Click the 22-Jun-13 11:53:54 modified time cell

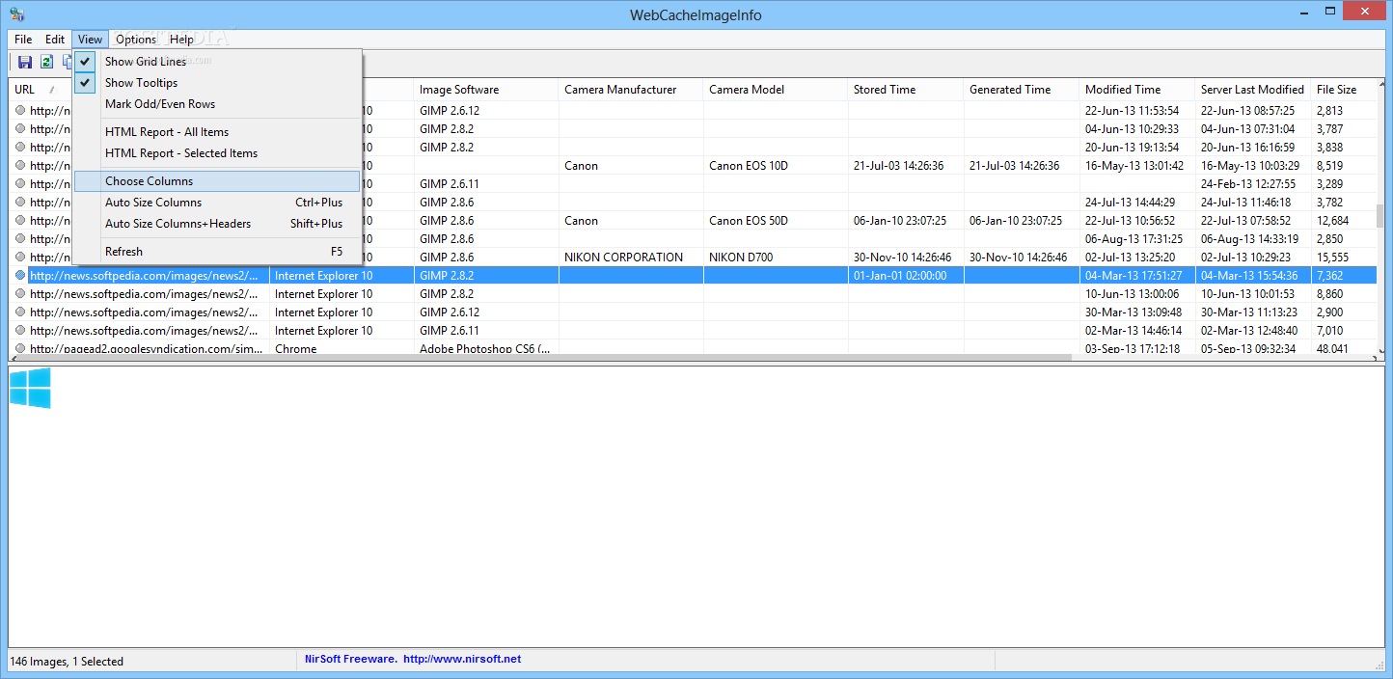click(x=1137, y=111)
